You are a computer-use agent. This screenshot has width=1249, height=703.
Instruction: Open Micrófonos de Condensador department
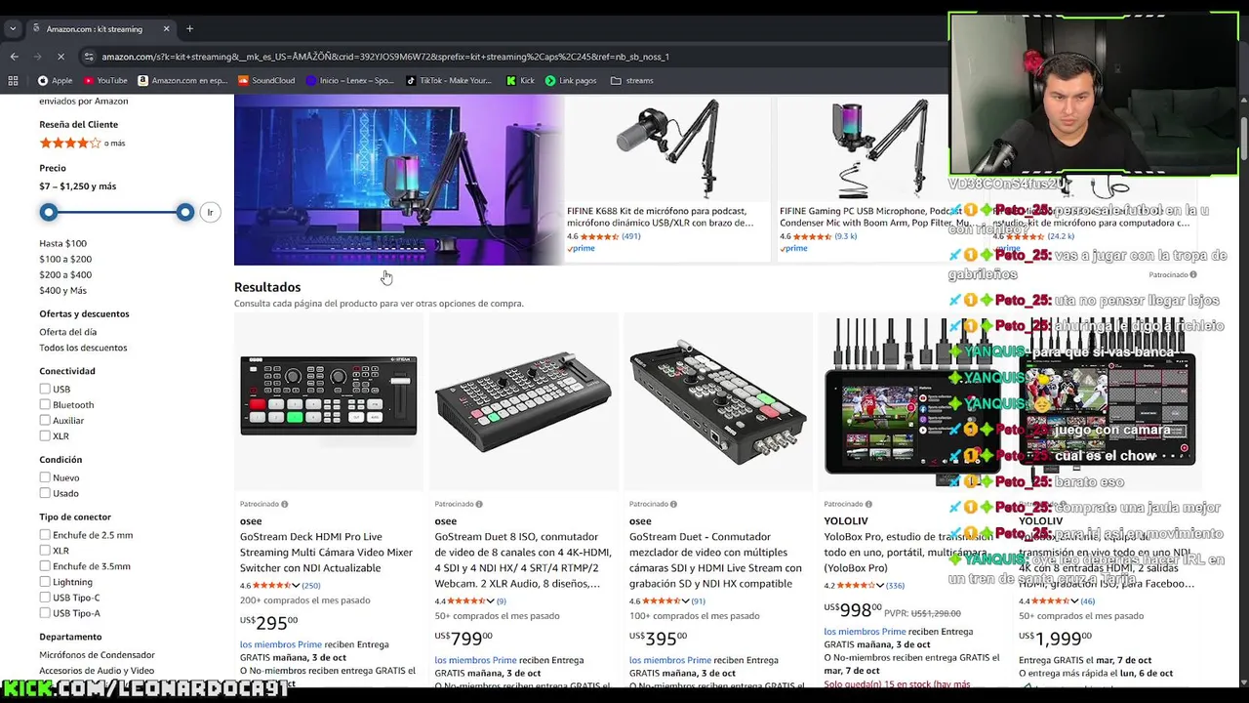coord(97,655)
